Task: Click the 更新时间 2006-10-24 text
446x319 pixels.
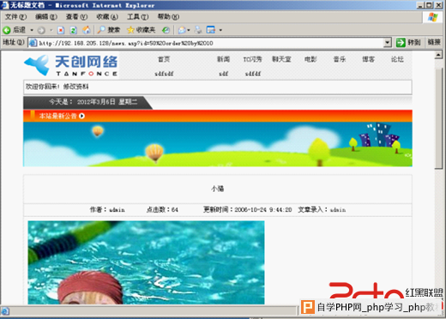Action: [247, 210]
